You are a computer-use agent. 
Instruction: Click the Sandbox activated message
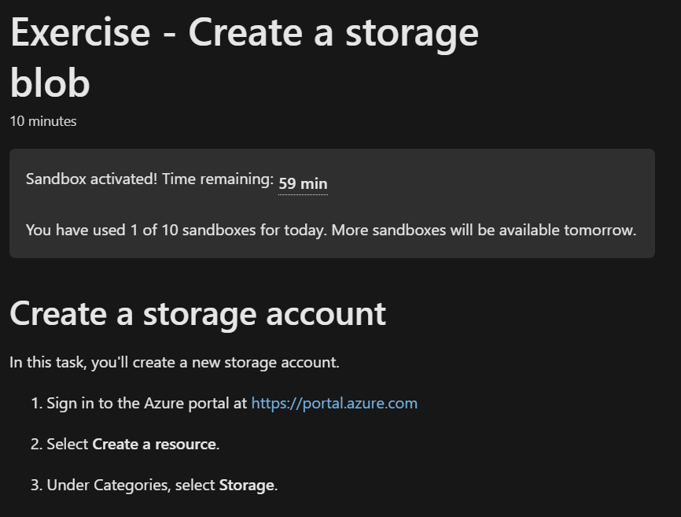coord(91,179)
